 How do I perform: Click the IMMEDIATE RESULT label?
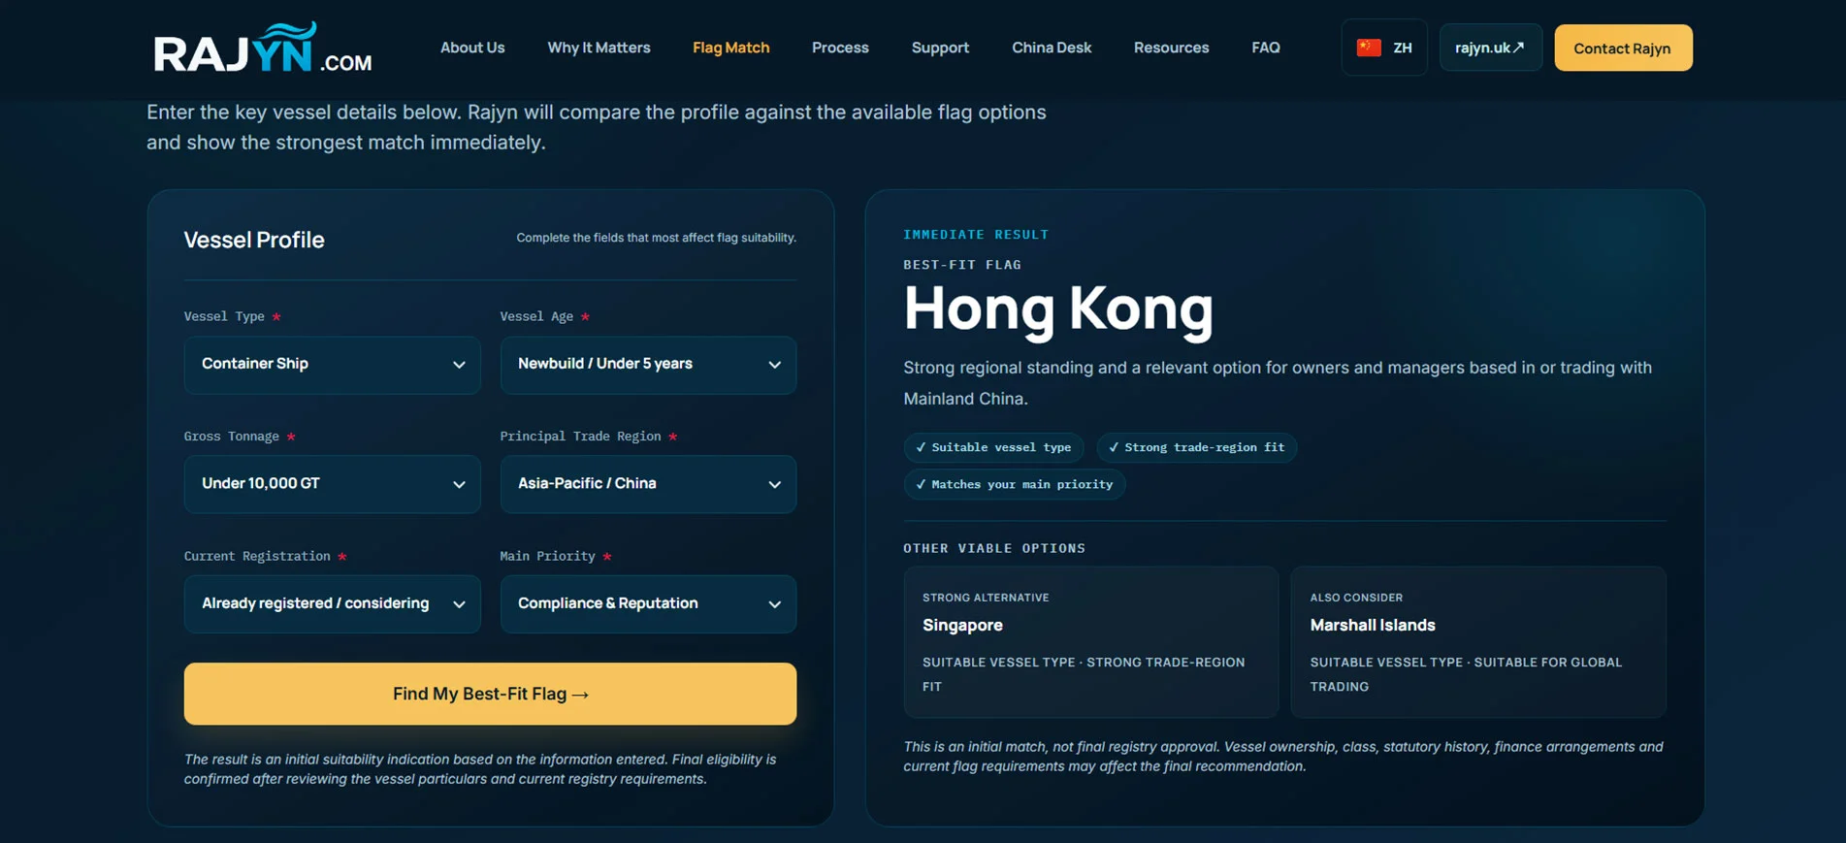click(976, 235)
